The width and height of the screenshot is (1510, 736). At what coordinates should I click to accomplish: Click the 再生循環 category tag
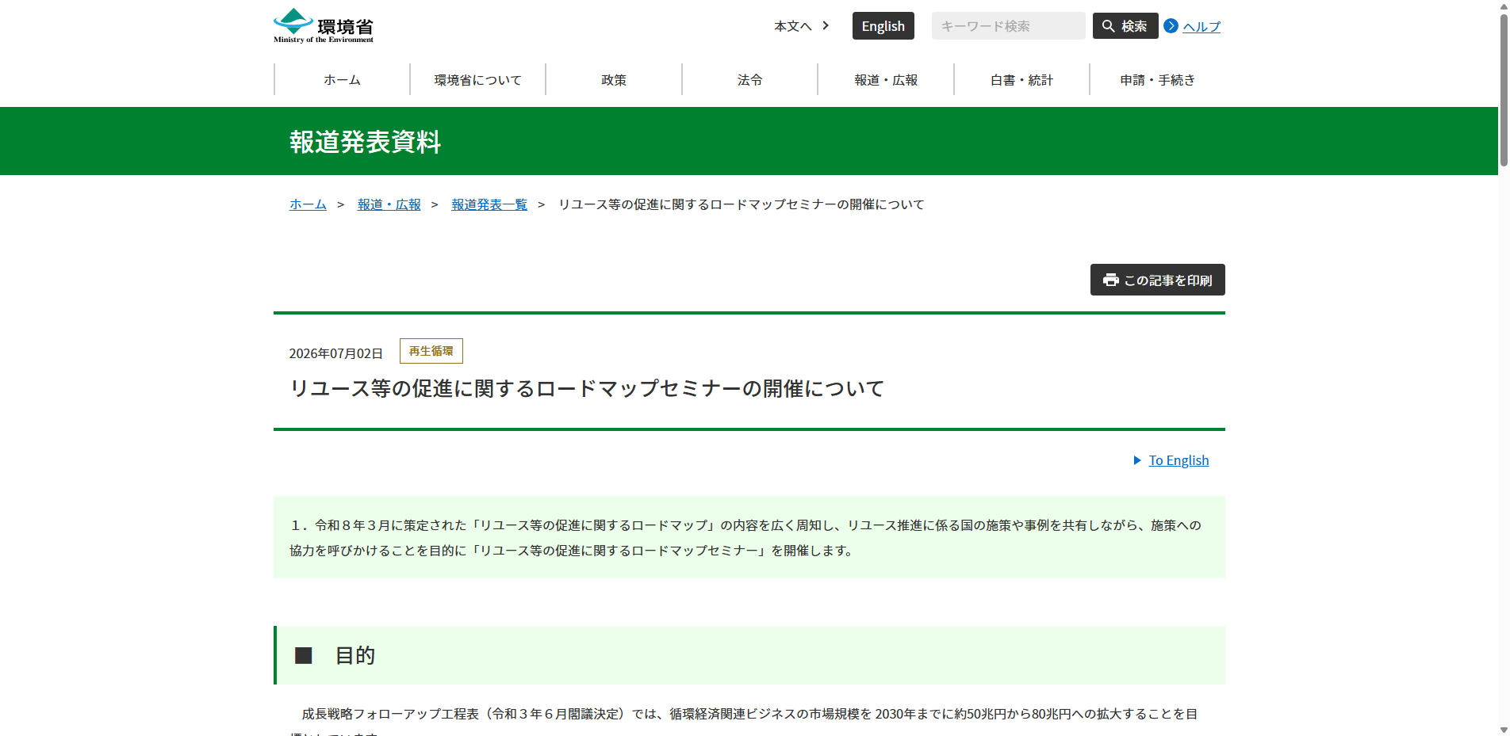431,351
